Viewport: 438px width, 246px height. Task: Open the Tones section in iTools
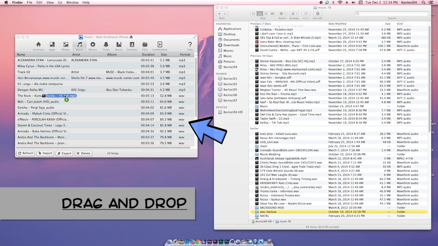coord(106,46)
